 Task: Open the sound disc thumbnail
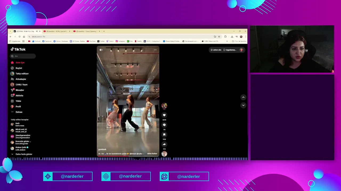coord(164,154)
